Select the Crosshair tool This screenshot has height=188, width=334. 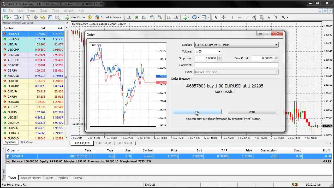click(223, 17)
